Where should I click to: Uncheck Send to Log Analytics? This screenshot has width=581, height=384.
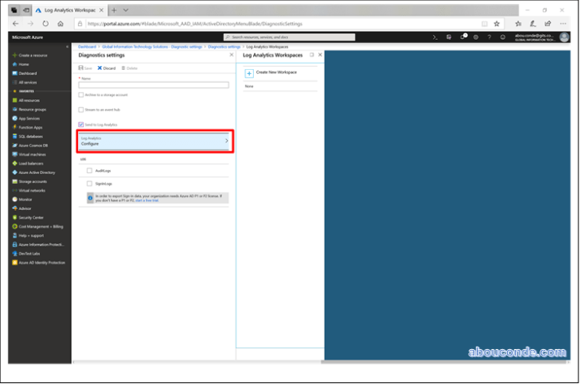click(81, 124)
